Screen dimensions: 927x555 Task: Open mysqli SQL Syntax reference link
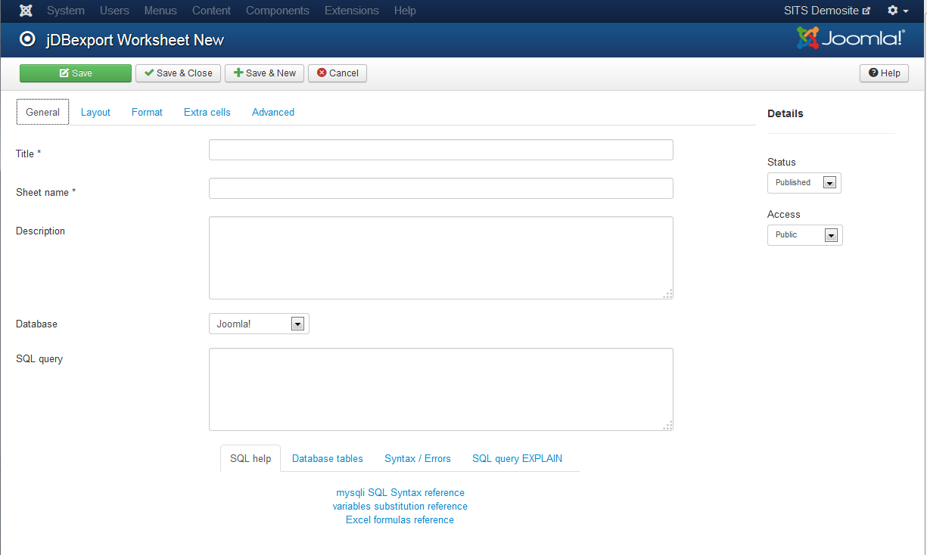pyautogui.click(x=400, y=493)
